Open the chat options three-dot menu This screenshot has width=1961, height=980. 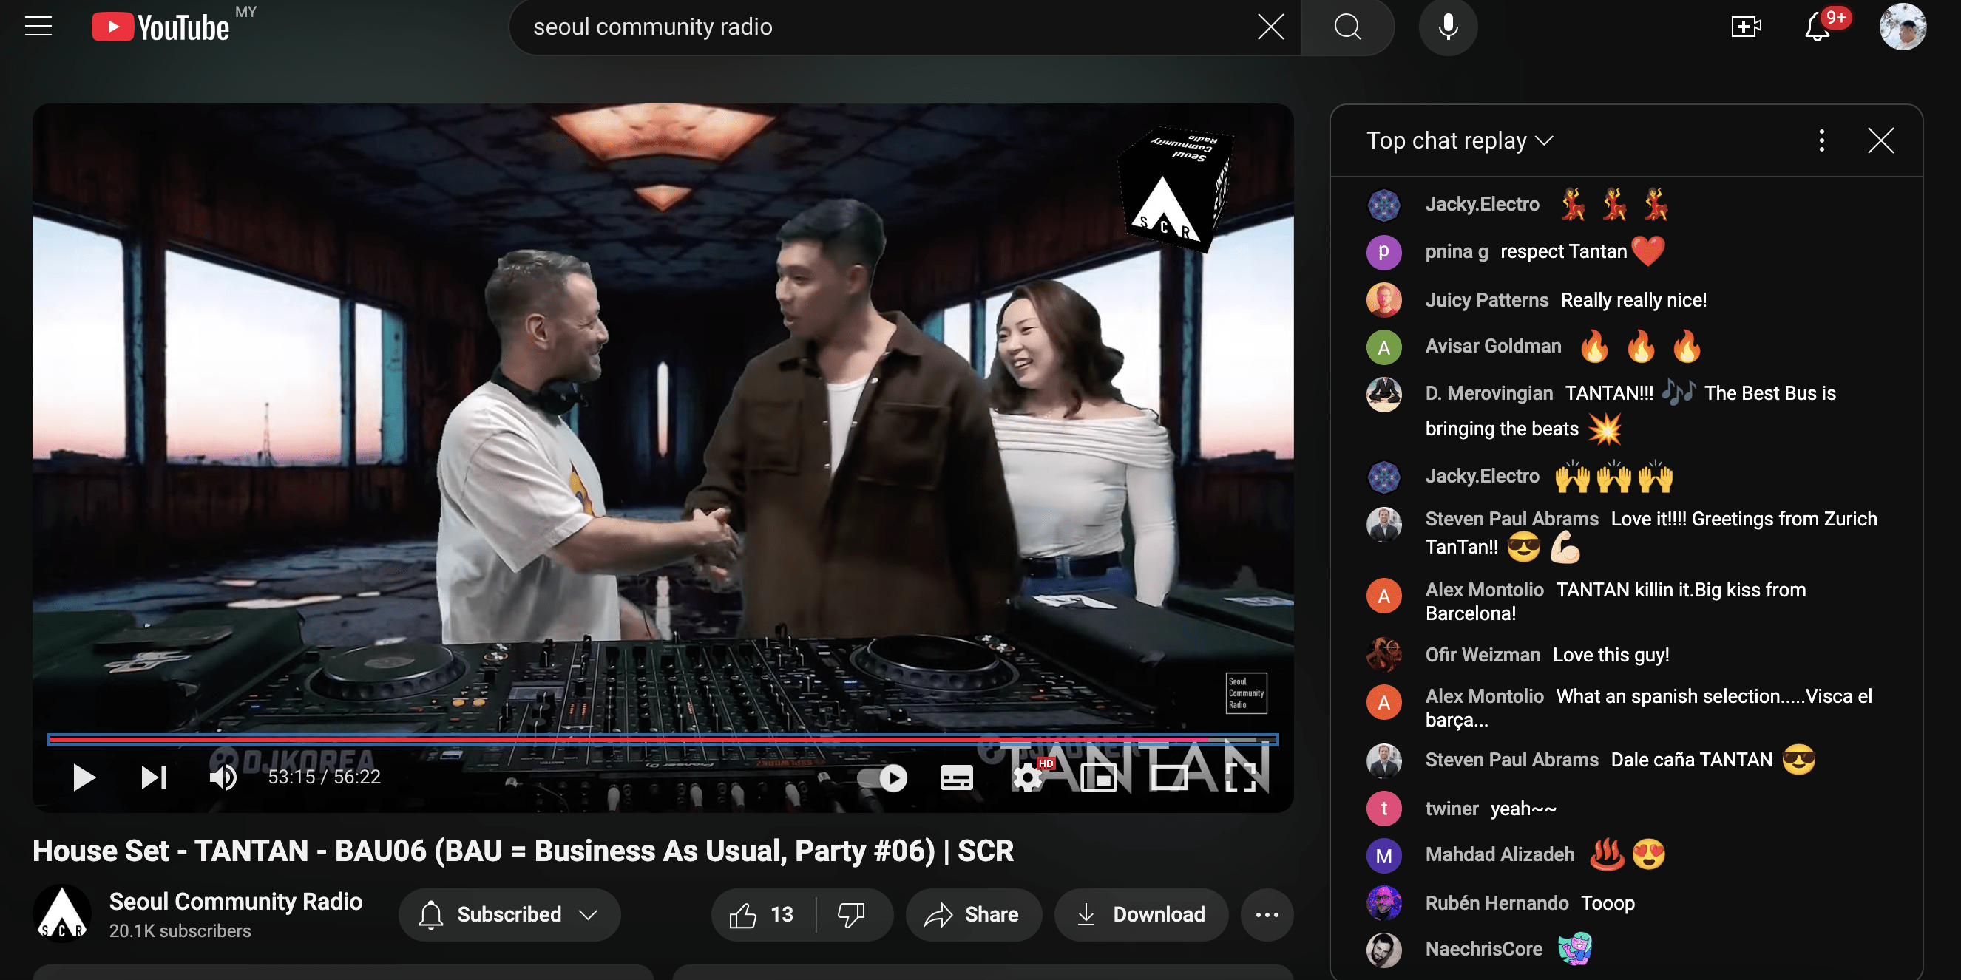pyautogui.click(x=1821, y=140)
